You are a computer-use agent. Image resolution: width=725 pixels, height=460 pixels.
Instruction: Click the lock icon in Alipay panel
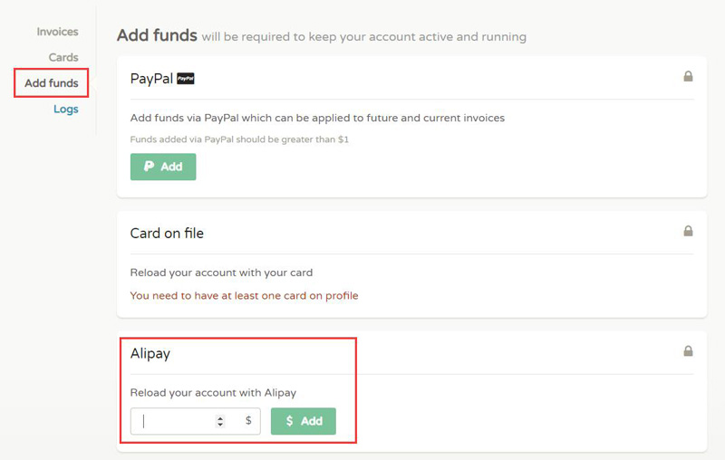(x=688, y=351)
